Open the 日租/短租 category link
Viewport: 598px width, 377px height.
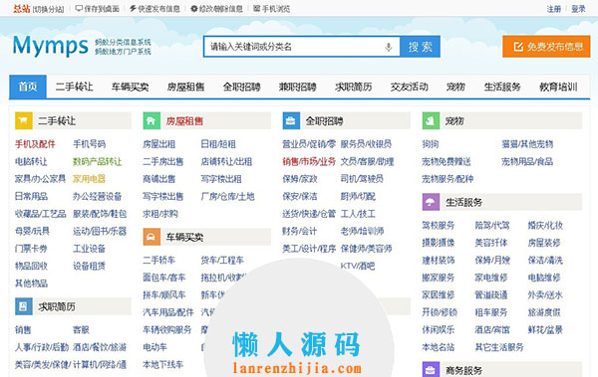[x=218, y=144]
